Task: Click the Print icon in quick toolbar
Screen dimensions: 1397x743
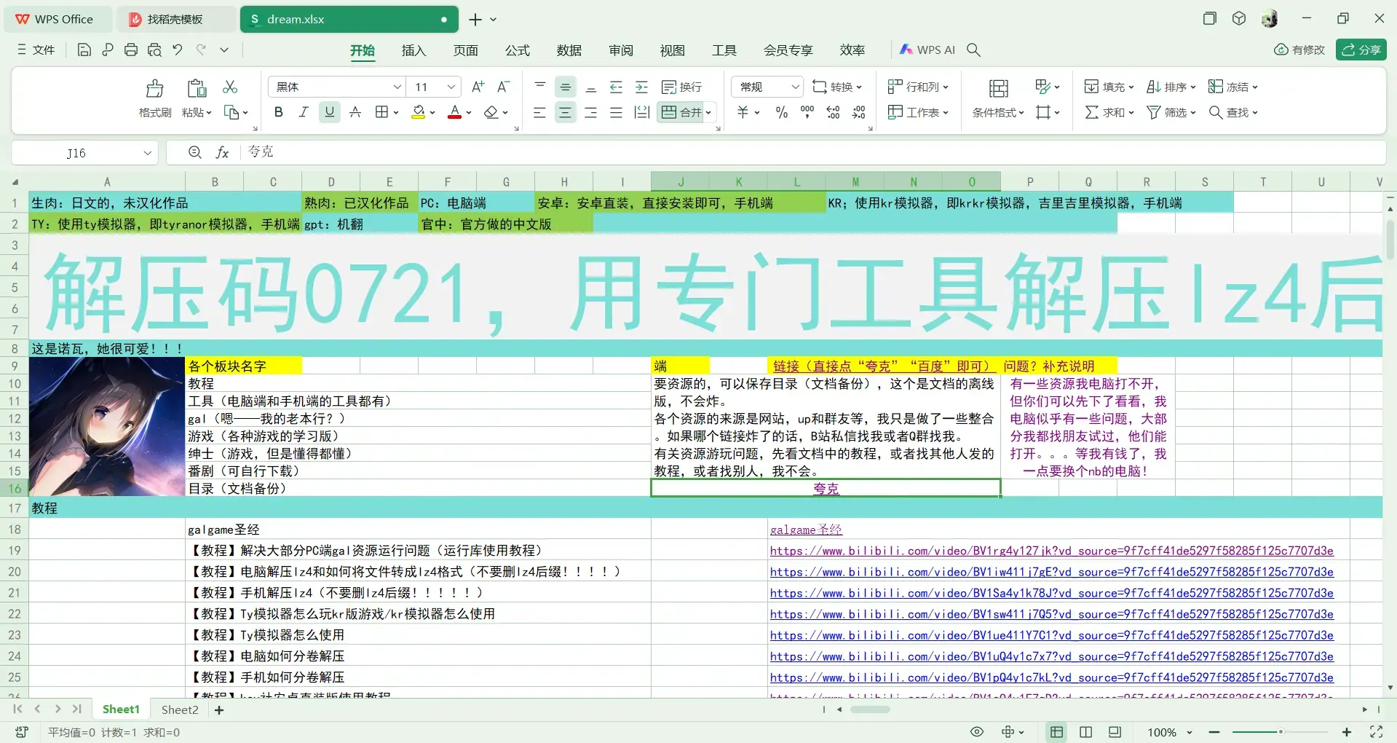Action: point(131,50)
